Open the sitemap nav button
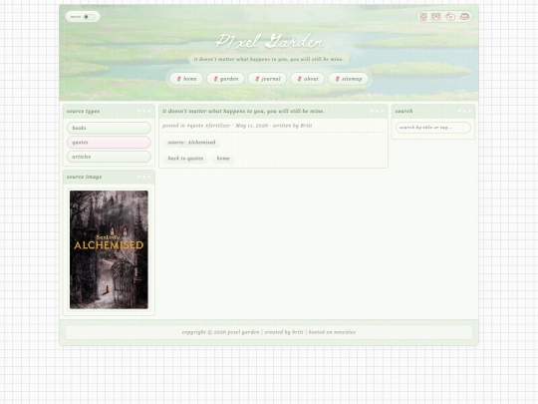Screen dimensions: 538x404 (349, 79)
